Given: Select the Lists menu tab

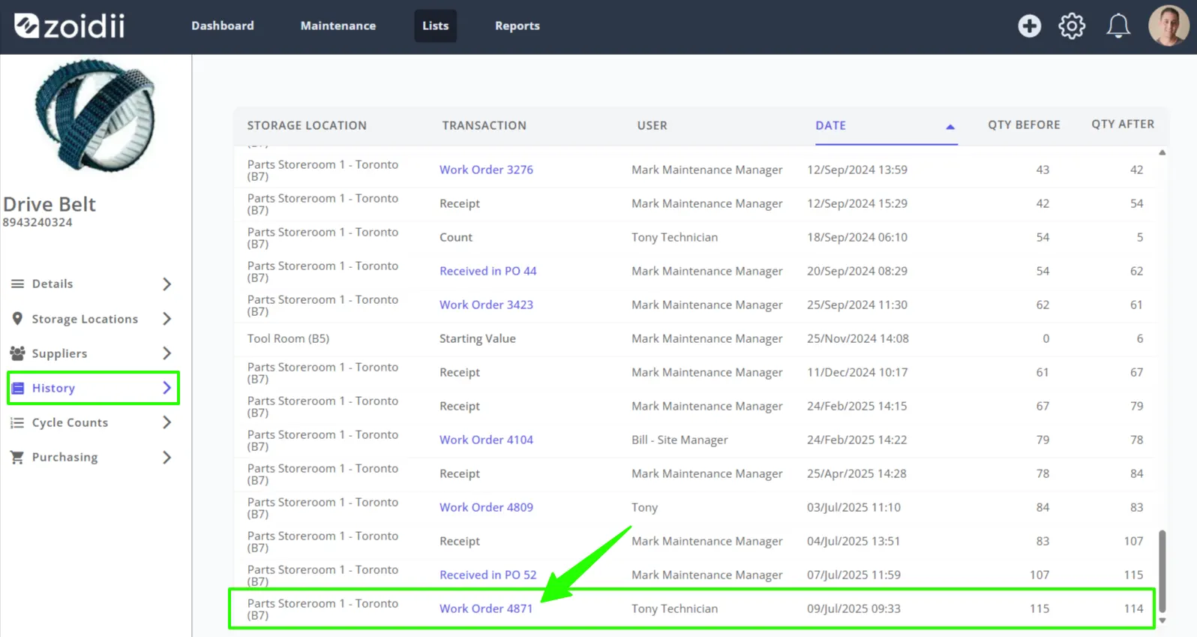Looking at the screenshot, I should pyautogui.click(x=435, y=26).
